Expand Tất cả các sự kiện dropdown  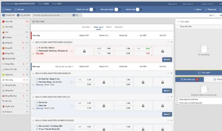click(x=64, y=67)
